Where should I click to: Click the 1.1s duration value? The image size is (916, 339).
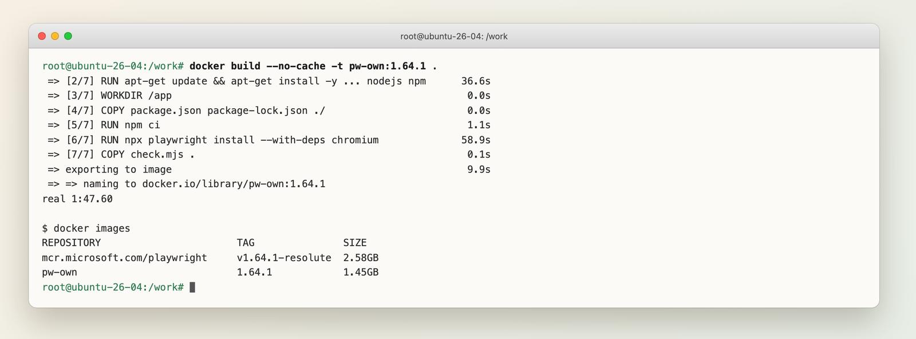tap(479, 125)
